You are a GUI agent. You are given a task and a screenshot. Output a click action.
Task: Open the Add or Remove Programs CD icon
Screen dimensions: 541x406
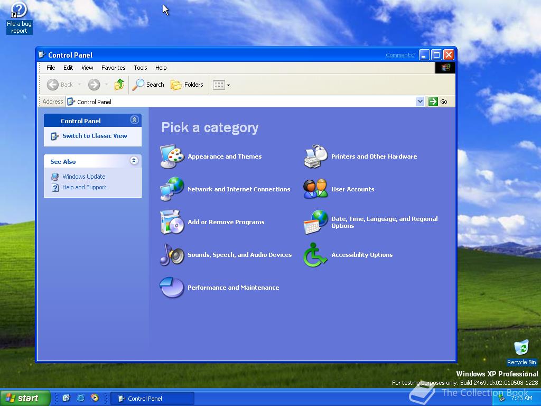click(172, 222)
